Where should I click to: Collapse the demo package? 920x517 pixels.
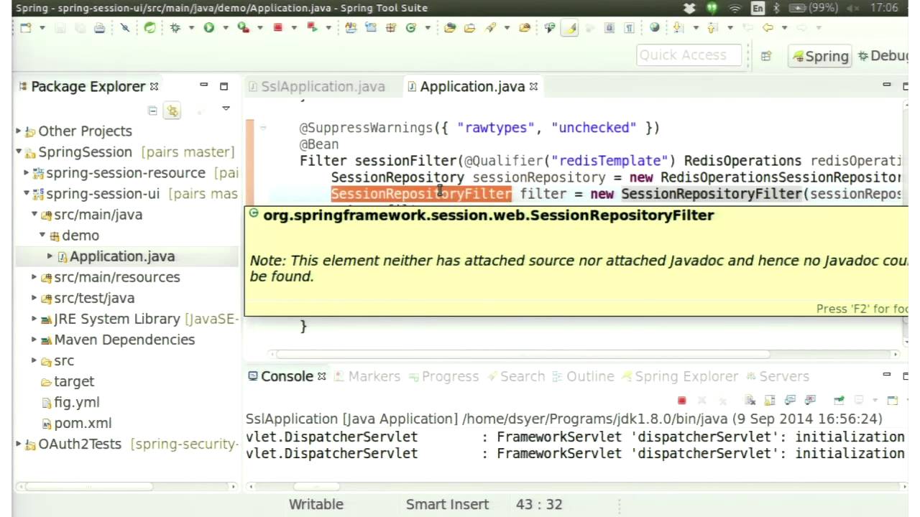(42, 236)
